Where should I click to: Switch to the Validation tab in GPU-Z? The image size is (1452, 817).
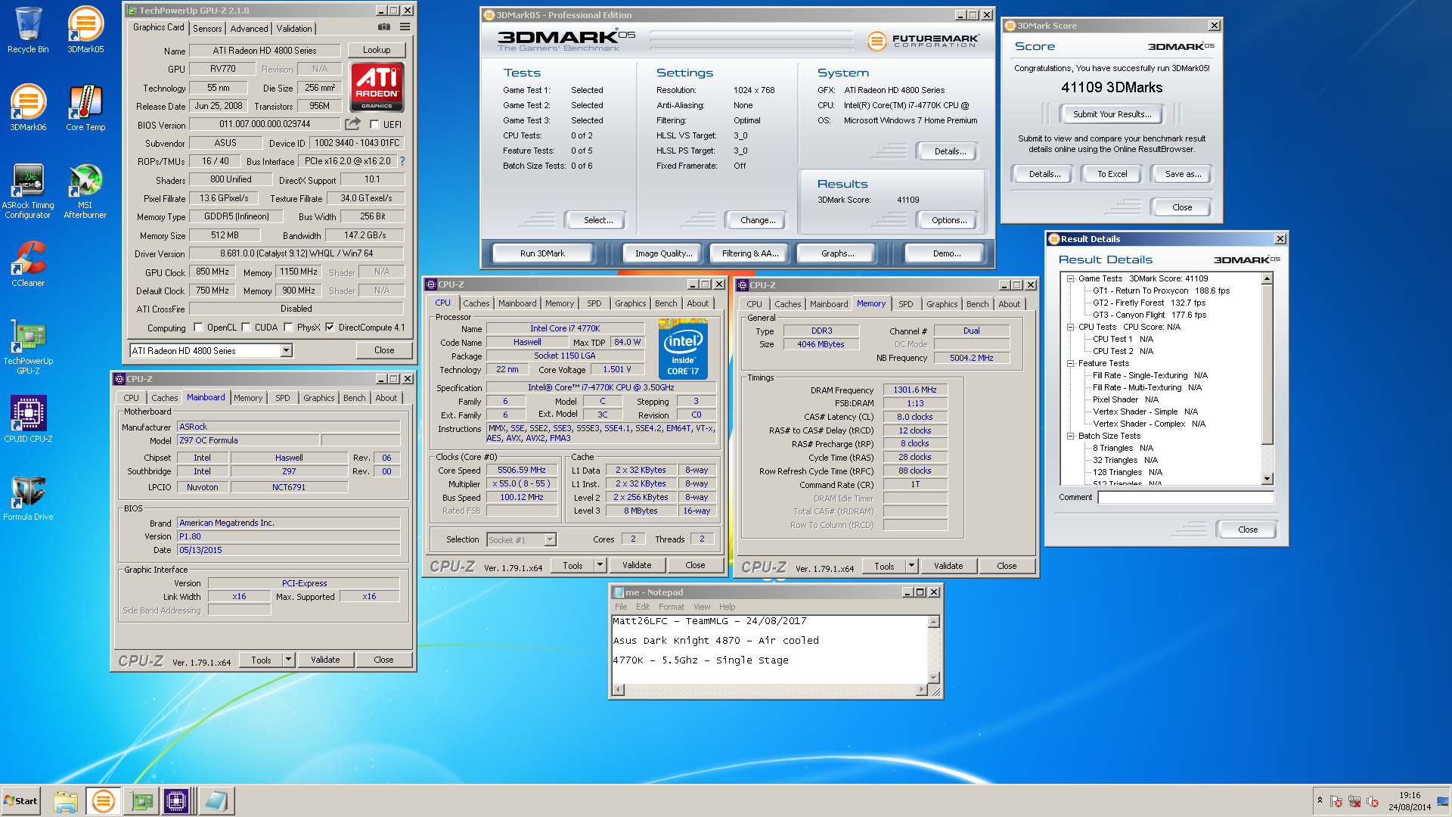coord(294,28)
